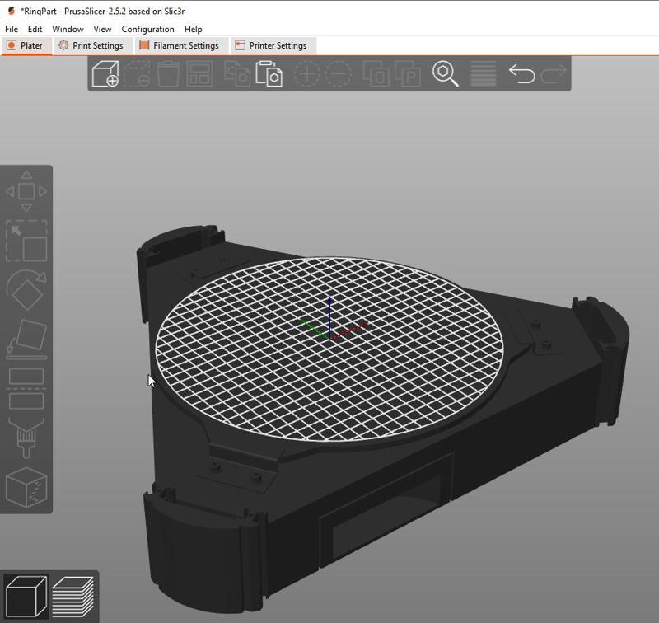The height and width of the screenshot is (623, 659).
Task: Click the Add object cube icon
Action: (105, 74)
